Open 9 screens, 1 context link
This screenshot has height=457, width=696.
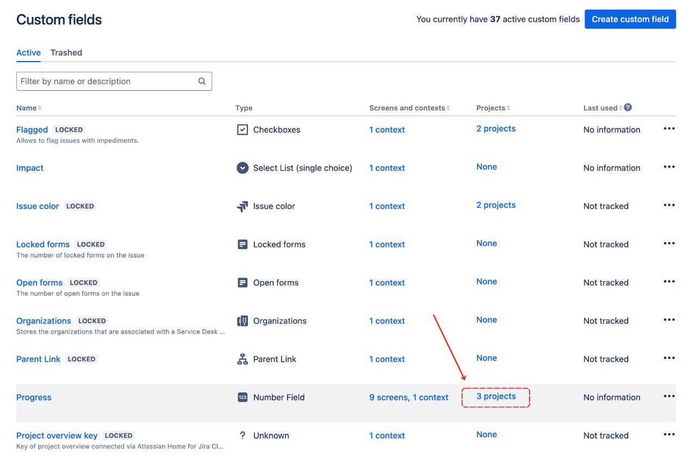click(408, 398)
